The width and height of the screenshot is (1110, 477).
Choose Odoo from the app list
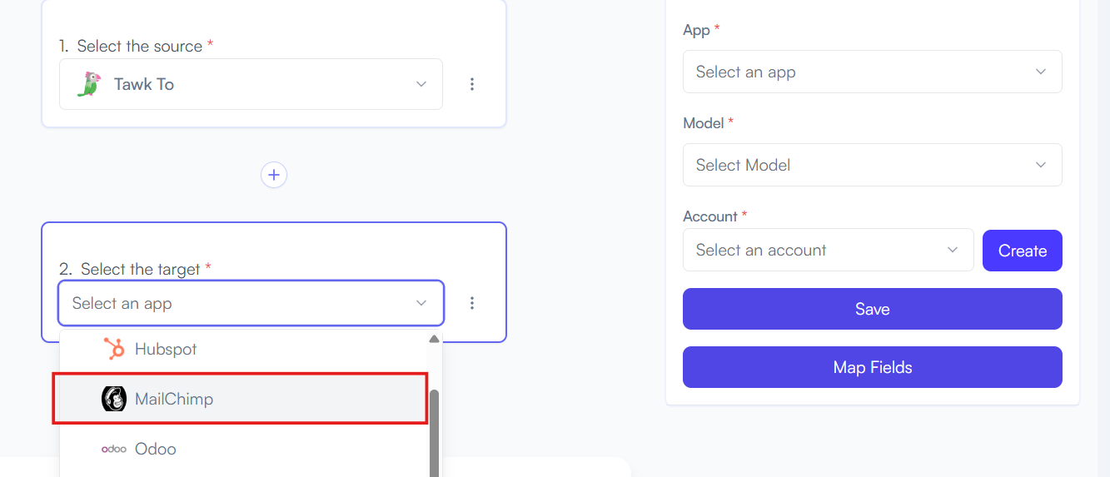[244, 449]
